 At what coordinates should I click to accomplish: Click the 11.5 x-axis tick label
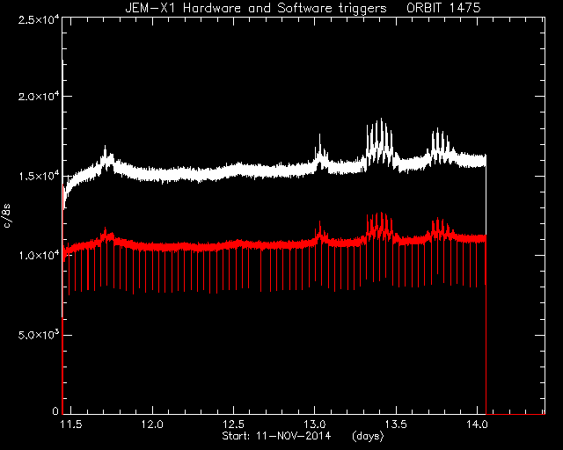[x=71, y=425]
